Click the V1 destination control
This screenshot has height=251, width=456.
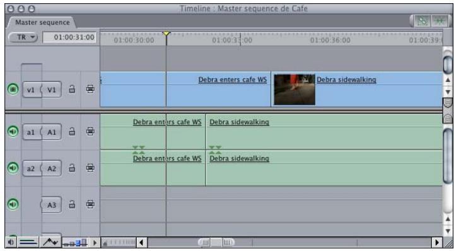point(52,90)
